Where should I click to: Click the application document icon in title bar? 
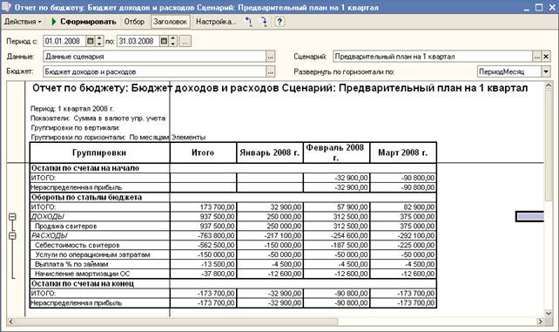pyautogui.click(x=6, y=7)
